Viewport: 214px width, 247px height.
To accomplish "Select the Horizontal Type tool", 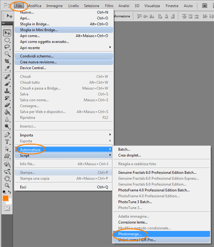I will click(7, 142).
